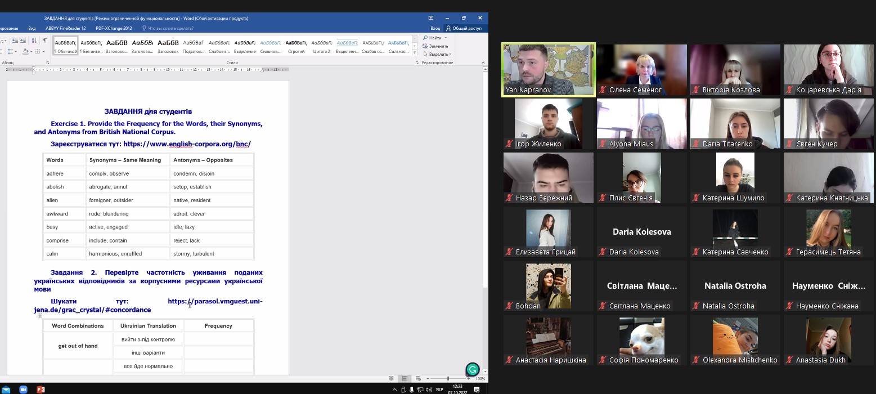Click the increase indent icon

click(x=24, y=41)
